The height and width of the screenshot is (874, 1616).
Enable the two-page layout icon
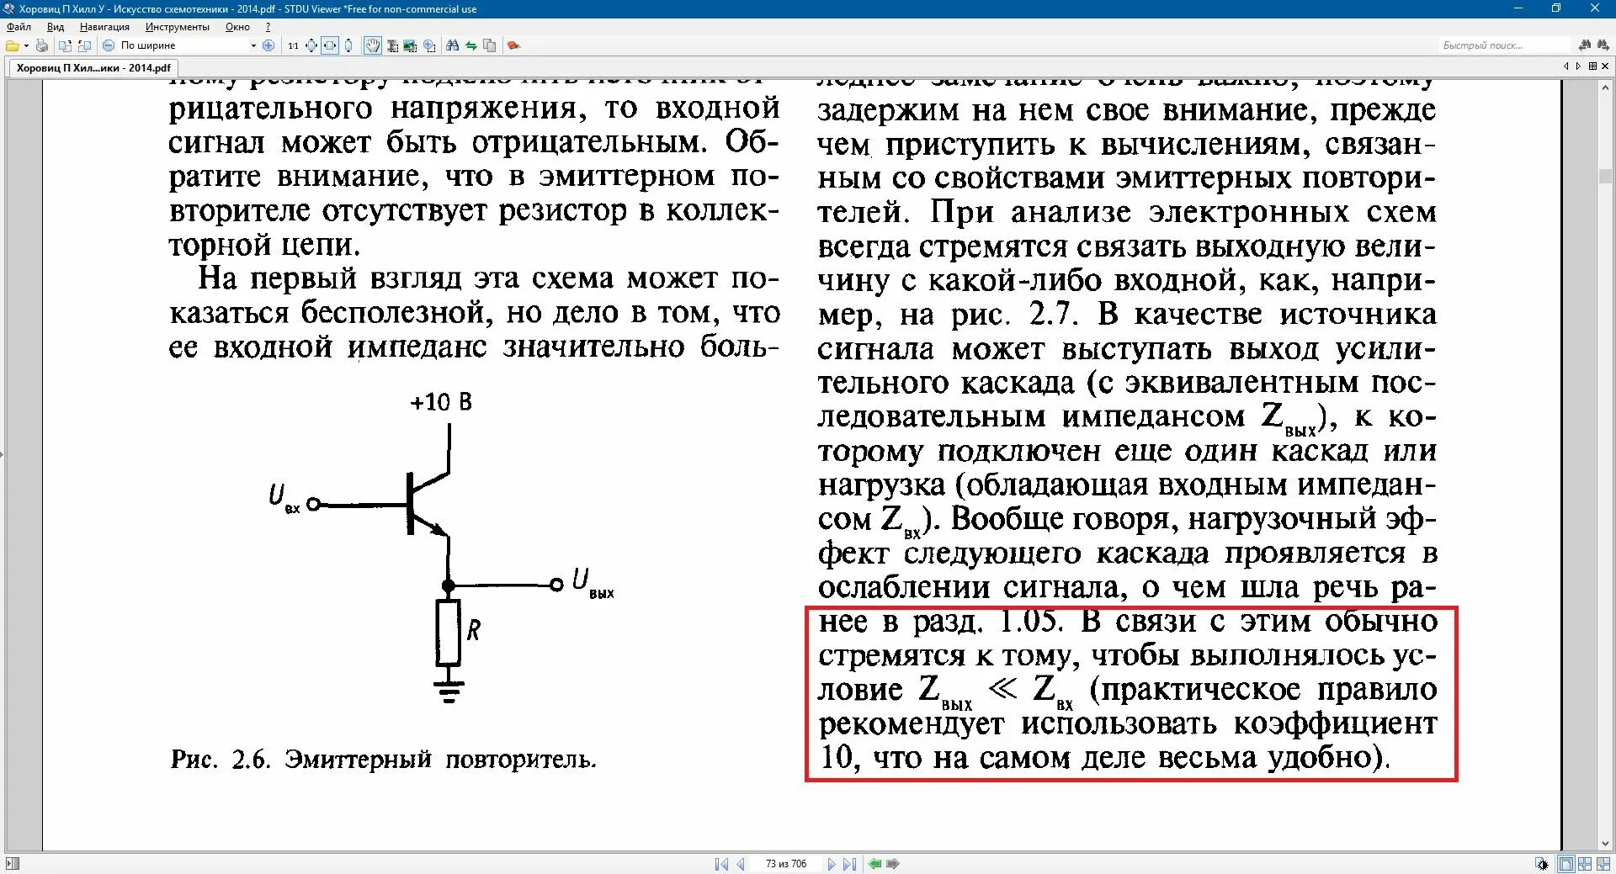(1585, 864)
